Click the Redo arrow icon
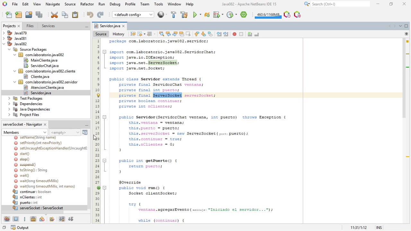 point(100,15)
